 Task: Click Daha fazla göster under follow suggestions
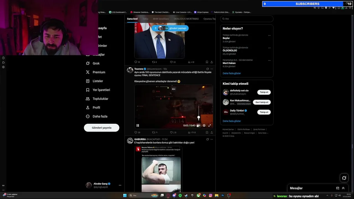pyautogui.click(x=232, y=121)
